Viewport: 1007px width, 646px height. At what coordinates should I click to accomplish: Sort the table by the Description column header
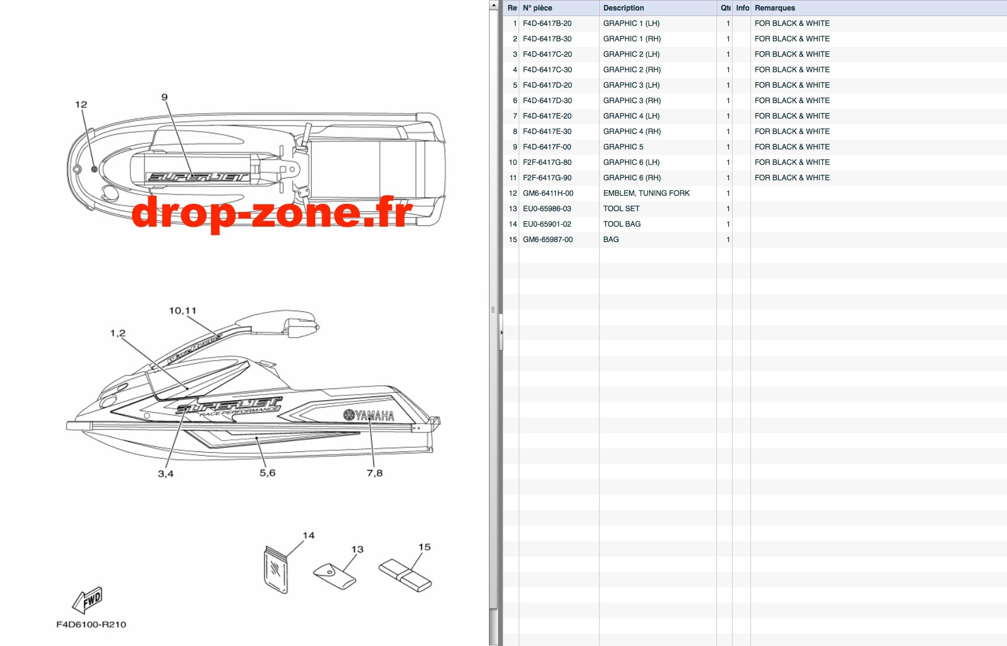pyautogui.click(x=658, y=8)
